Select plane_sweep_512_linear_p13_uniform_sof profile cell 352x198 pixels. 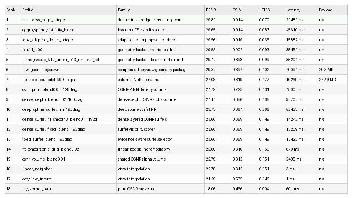[x=69, y=60]
